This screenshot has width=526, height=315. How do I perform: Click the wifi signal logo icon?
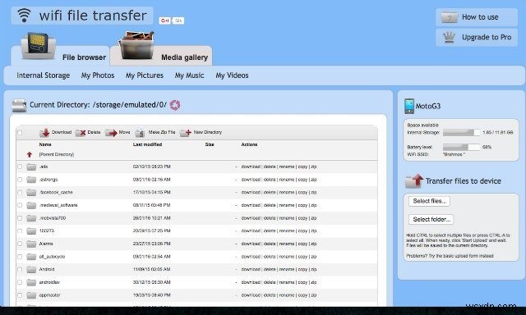pyautogui.click(x=24, y=16)
